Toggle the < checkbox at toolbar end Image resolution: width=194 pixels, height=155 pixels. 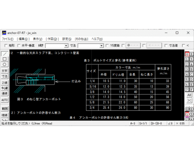(x=184, y=46)
